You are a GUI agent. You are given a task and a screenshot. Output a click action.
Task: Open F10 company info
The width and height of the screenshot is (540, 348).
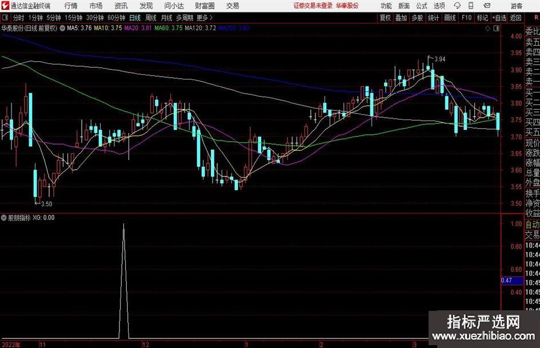[467, 18]
